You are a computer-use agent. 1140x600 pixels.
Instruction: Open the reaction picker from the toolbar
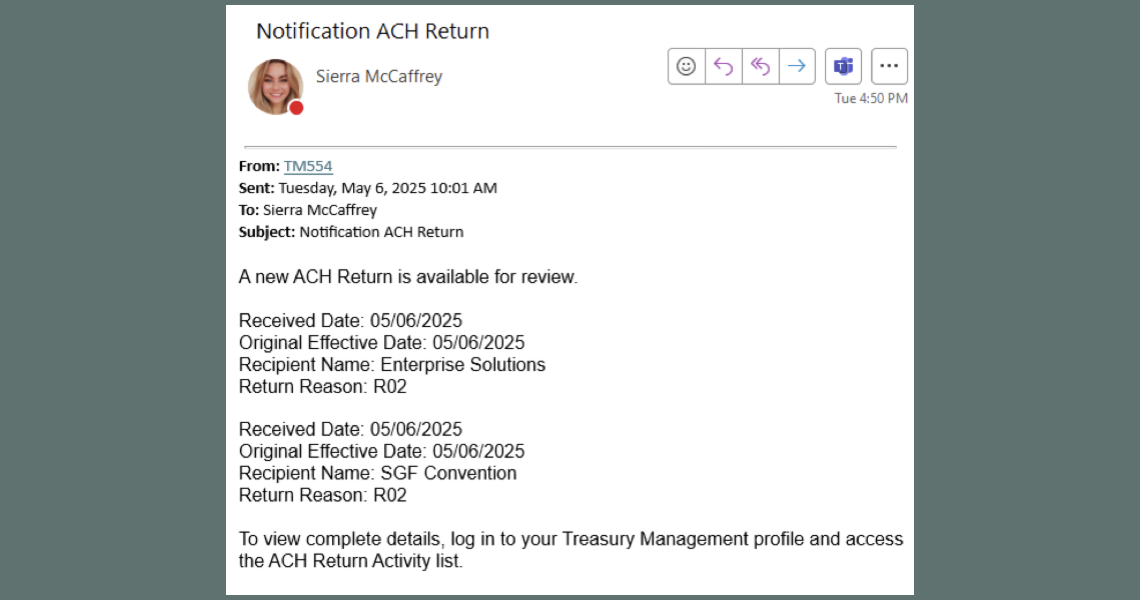(x=686, y=66)
